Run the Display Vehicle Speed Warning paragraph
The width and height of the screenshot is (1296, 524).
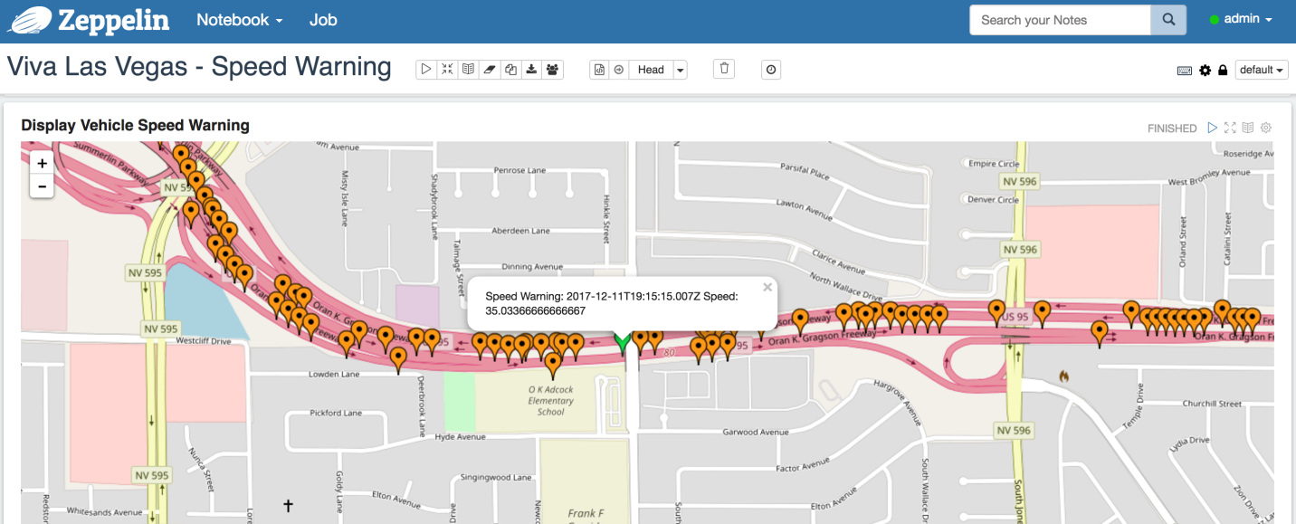1213,128
